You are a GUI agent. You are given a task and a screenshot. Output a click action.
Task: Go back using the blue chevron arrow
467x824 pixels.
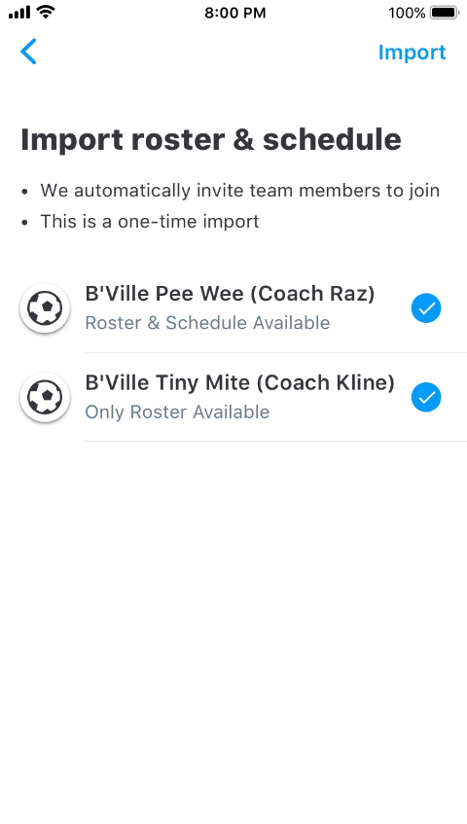28,52
